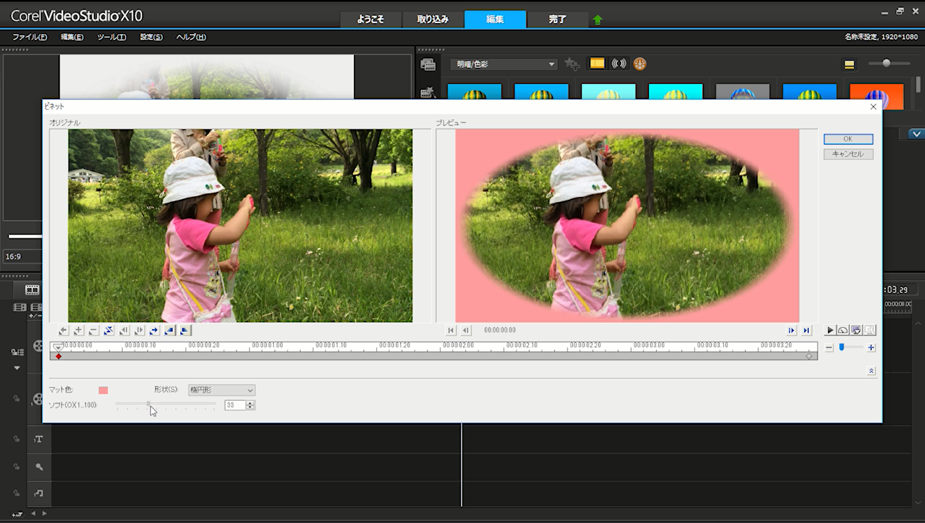
Task: Click the reverse key frames icon
Action: (109, 330)
